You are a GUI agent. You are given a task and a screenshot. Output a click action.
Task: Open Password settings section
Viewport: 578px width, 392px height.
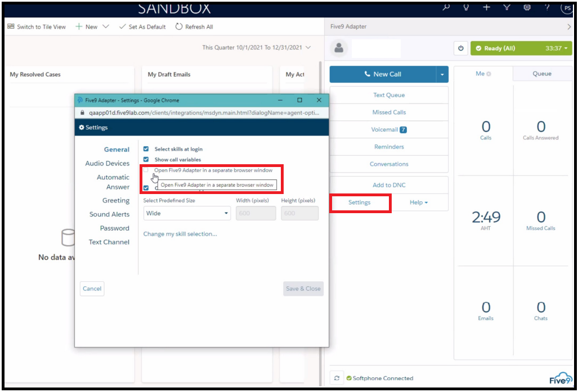click(115, 228)
